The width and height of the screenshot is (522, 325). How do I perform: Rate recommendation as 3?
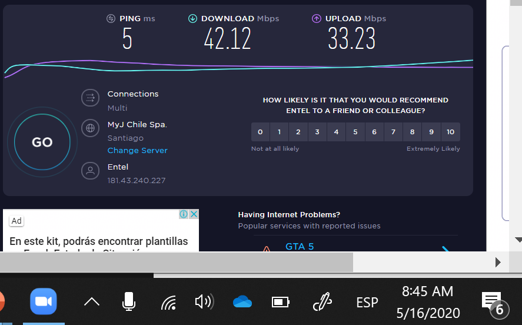click(x=317, y=132)
